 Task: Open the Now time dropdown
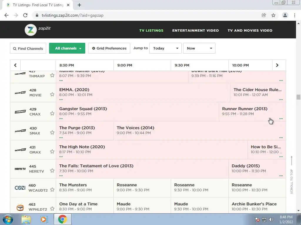point(199,48)
